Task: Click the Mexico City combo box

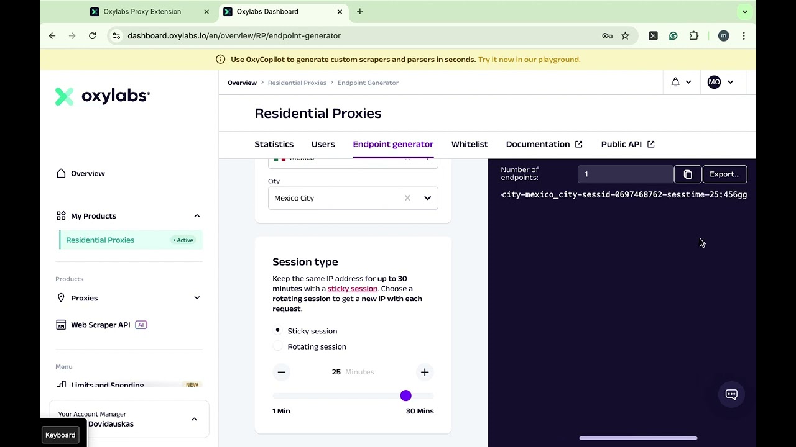Action: coord(353,198)
